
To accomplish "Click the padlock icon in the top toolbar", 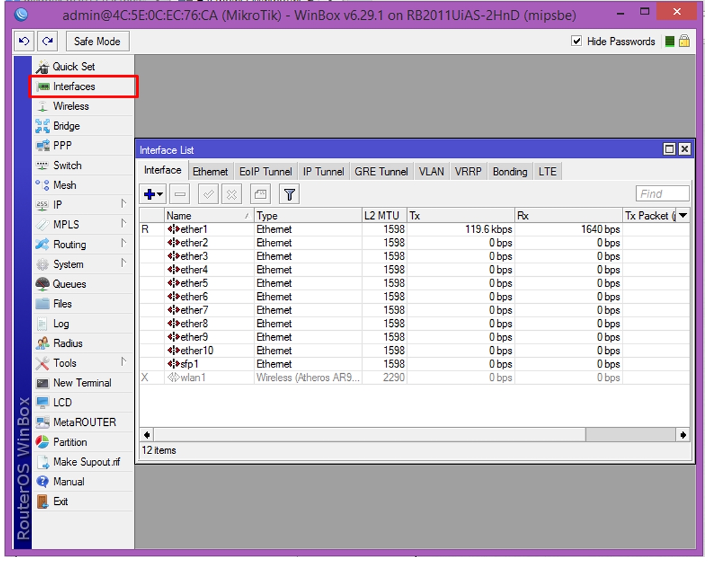I will pyautogui.click(x=684, y=41).
